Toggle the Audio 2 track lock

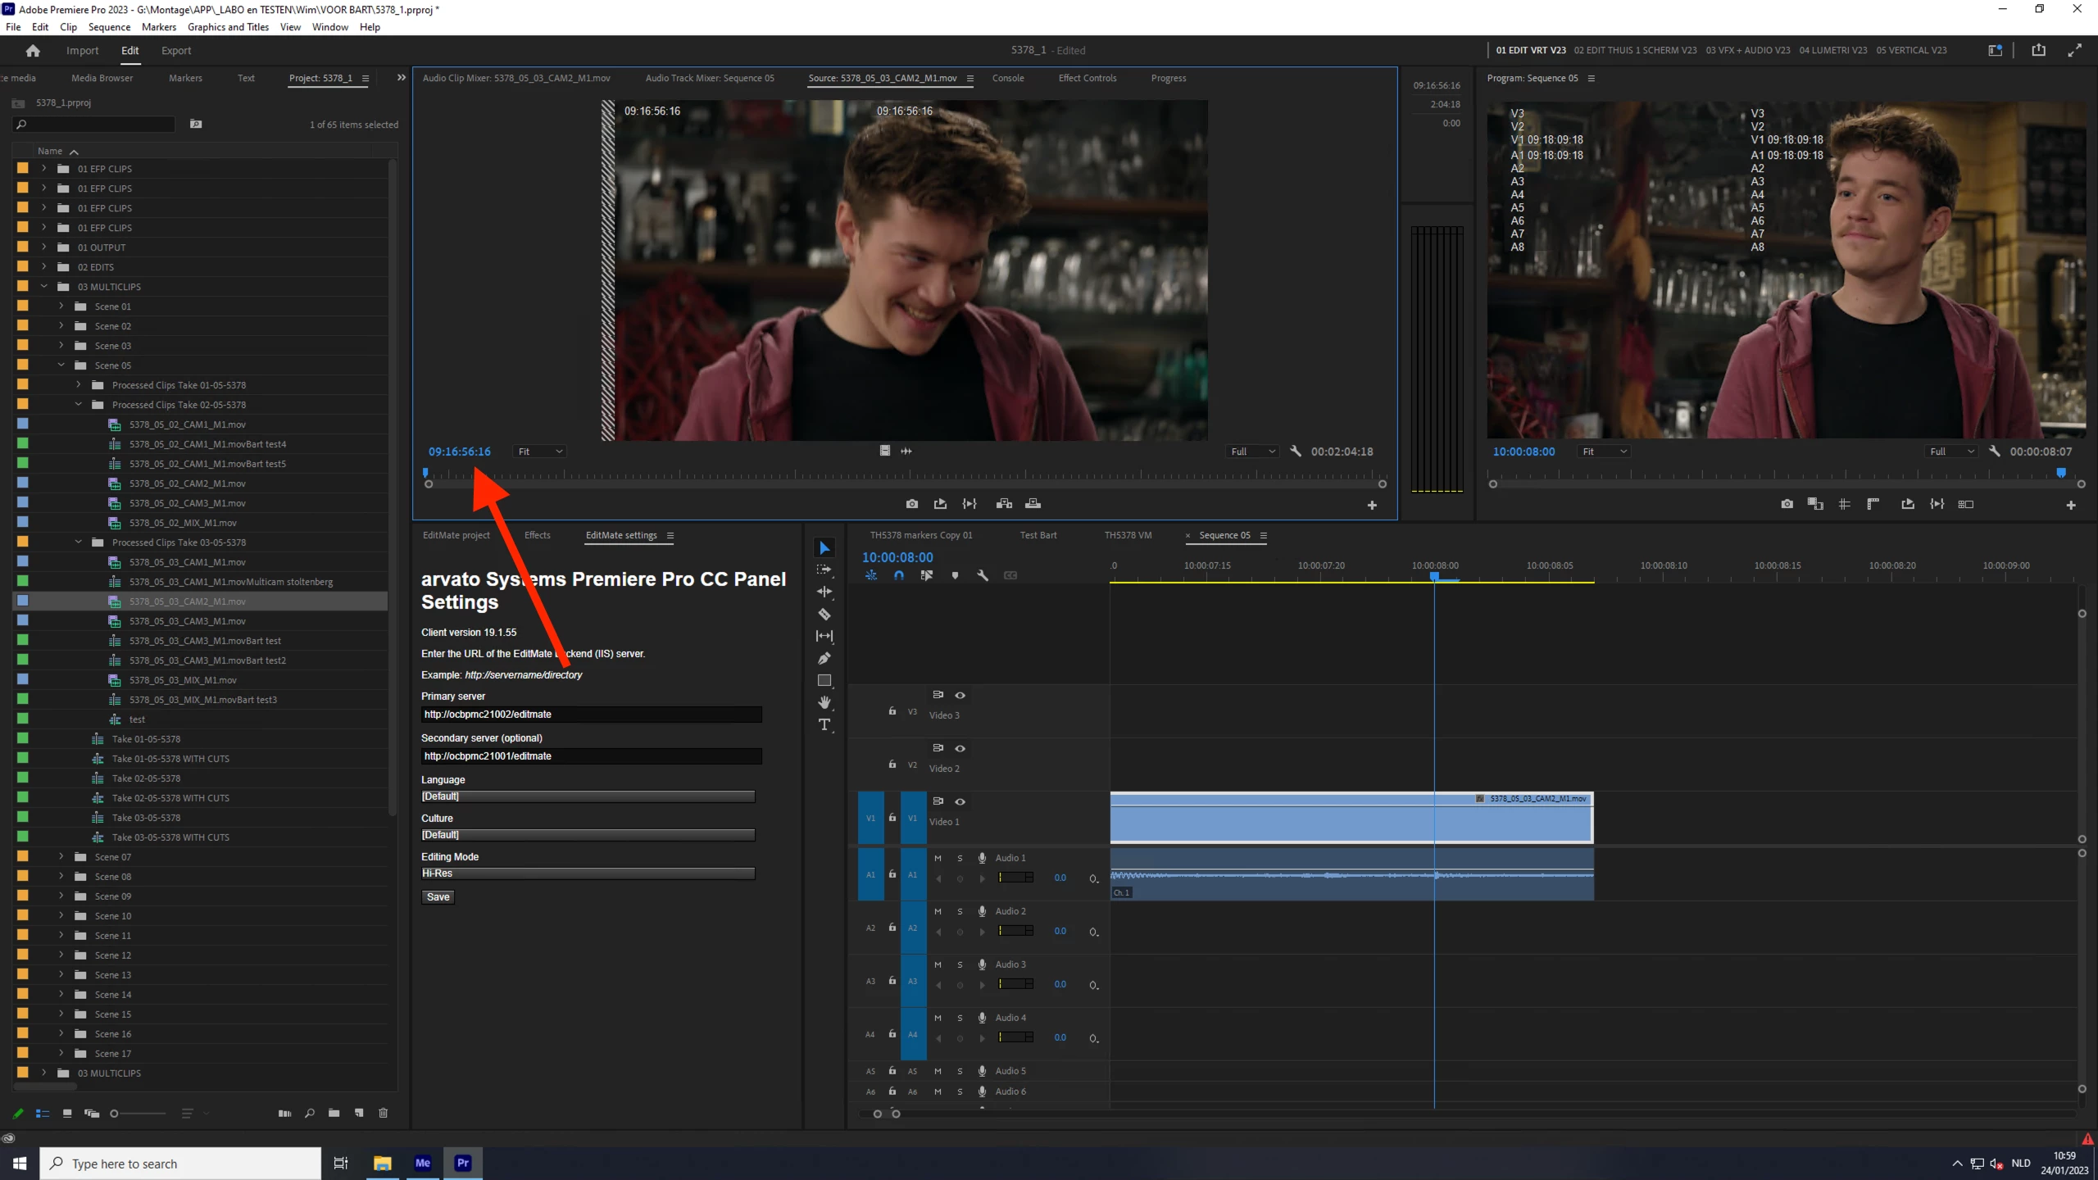pos(892,928)
